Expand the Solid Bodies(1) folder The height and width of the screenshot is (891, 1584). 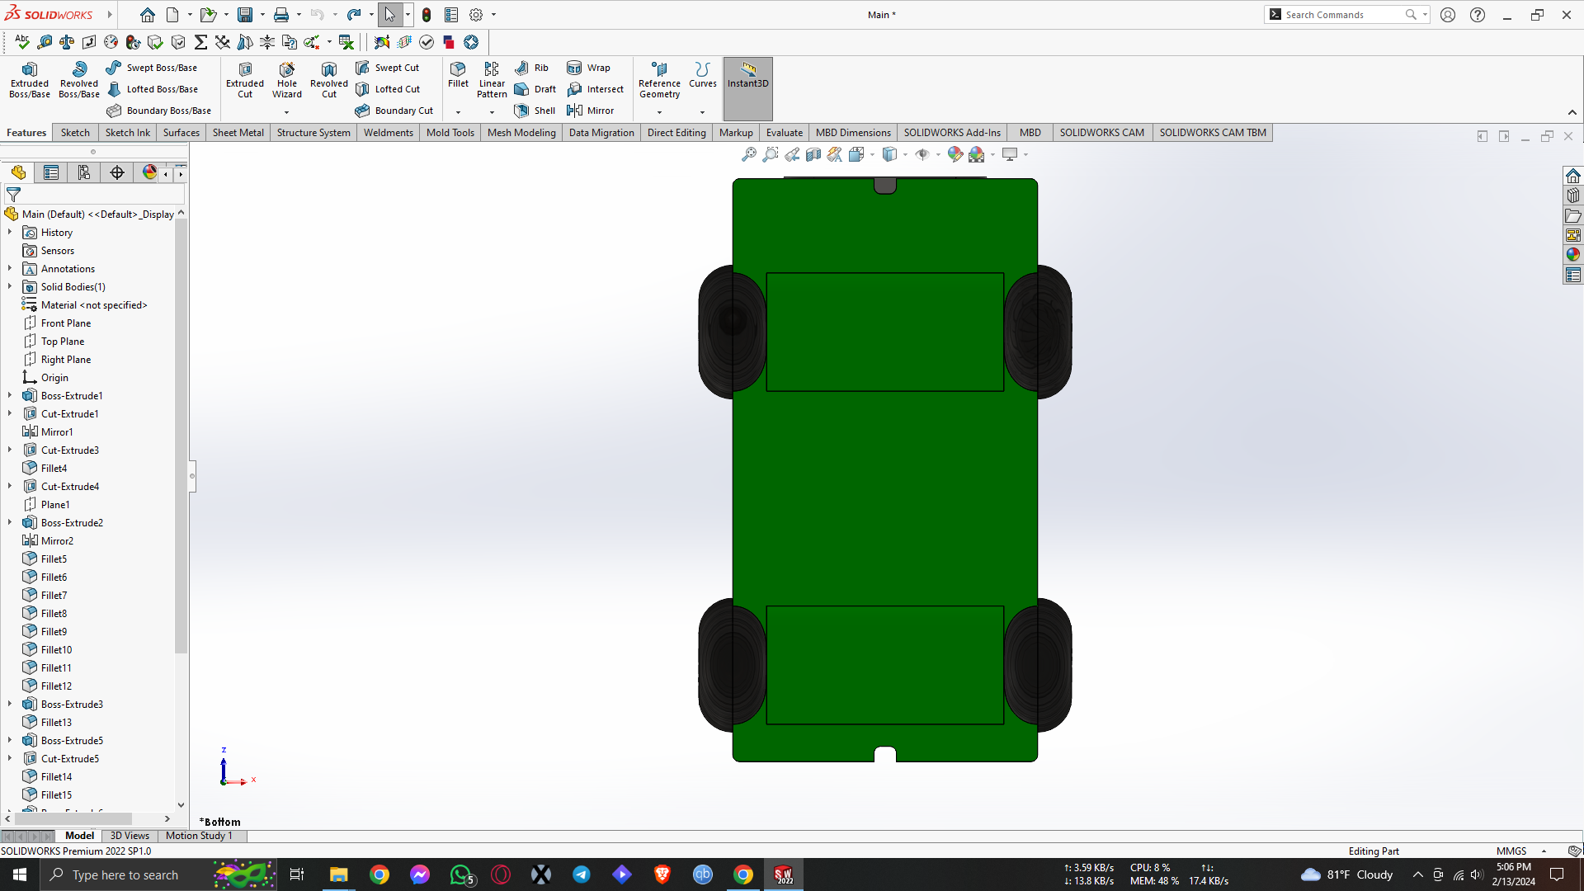pos(10,287)
